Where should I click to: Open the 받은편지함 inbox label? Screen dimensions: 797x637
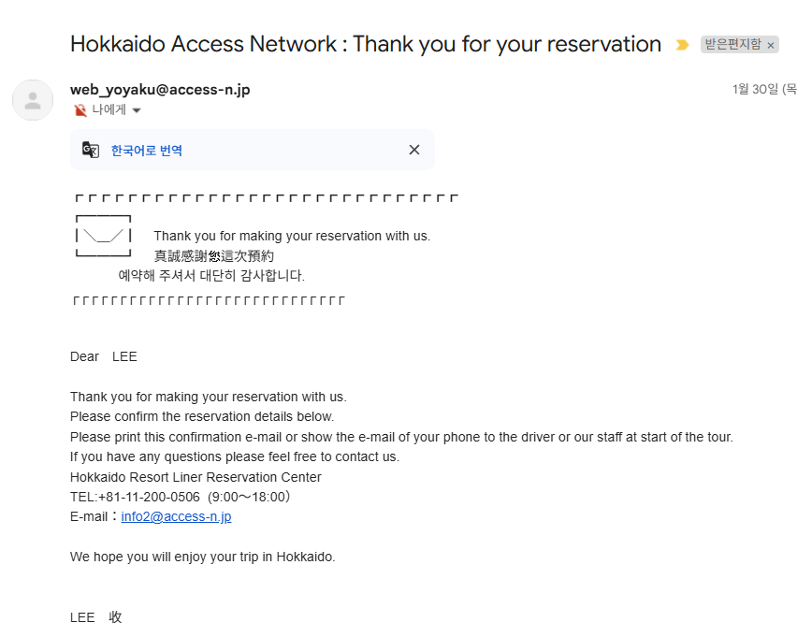733,44
